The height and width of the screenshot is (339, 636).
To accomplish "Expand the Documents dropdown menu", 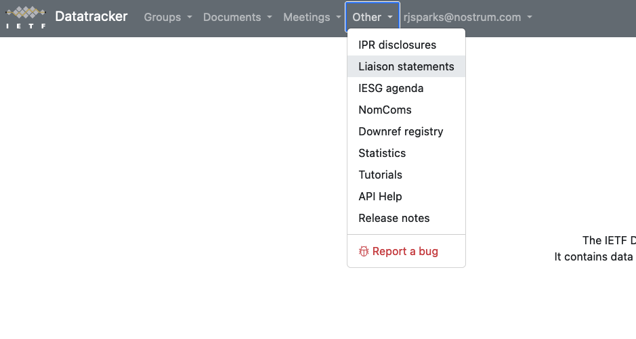I will (x=238, y=17).
